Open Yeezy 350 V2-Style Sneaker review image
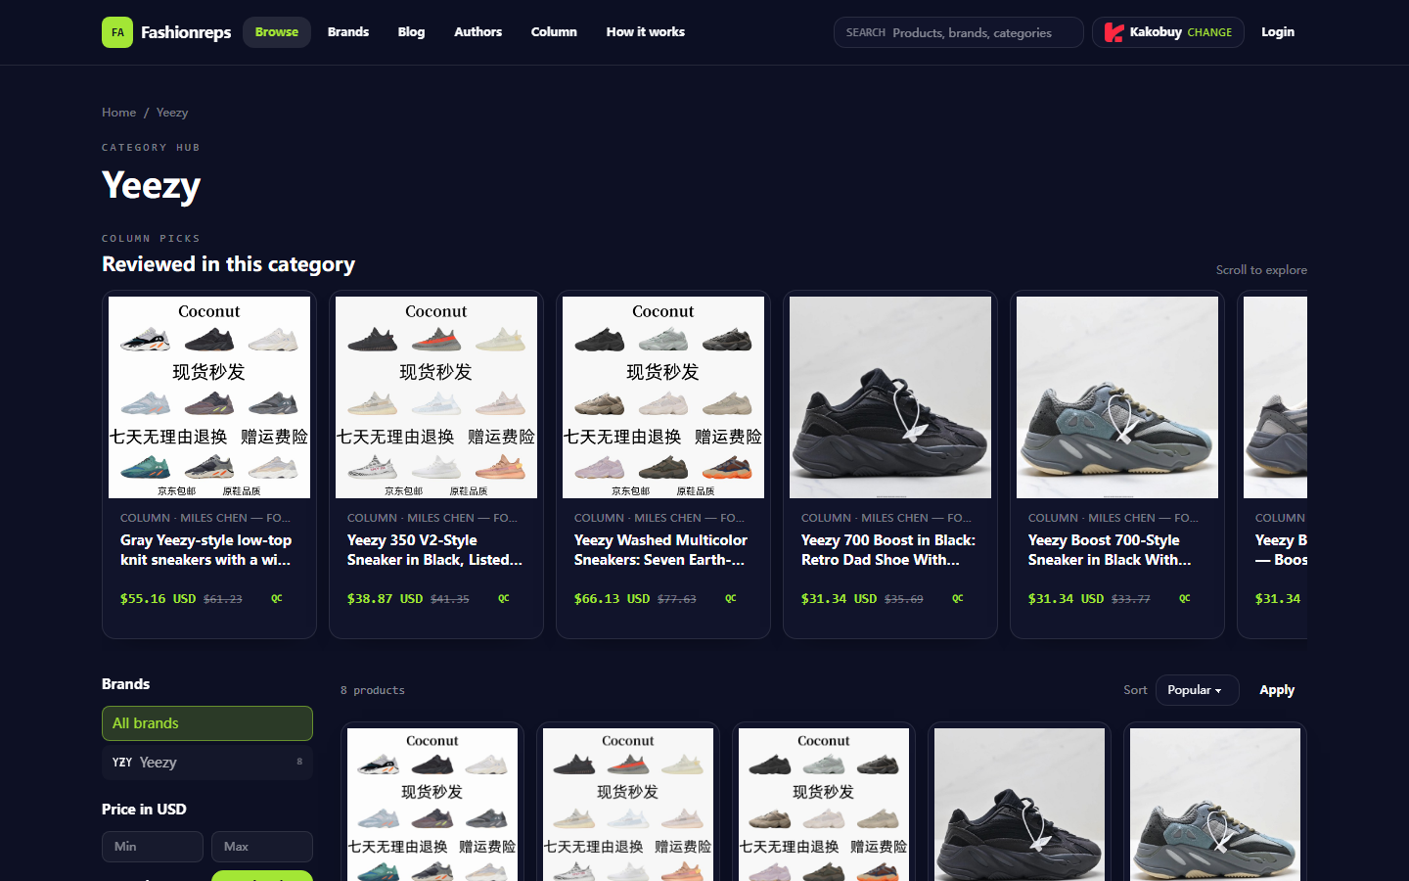 [436, 397]
